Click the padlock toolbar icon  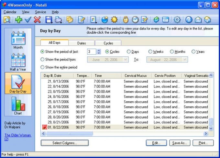126,19
